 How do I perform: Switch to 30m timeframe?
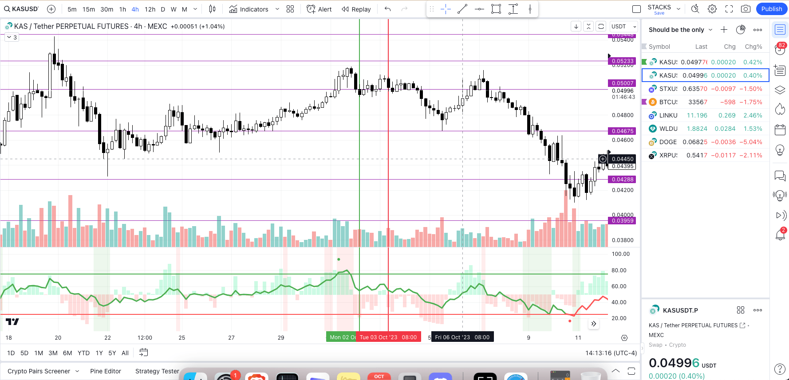[107, 9]
